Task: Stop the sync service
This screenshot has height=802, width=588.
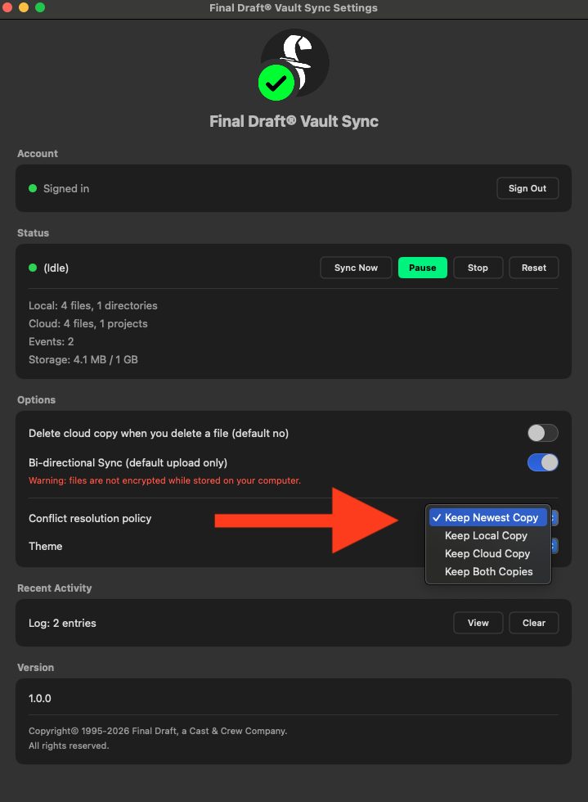Action: point(478,268)
